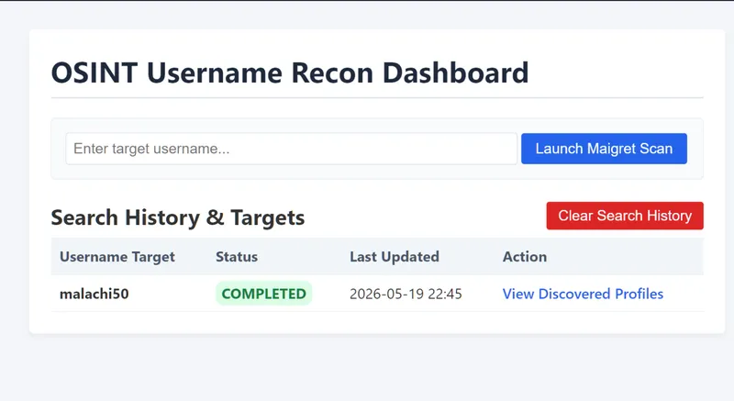Click the table header row bar
Viewport: 734px width, 401px height.
377,256
